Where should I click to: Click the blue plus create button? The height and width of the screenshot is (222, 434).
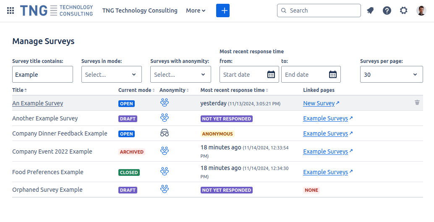coord(223,10)
